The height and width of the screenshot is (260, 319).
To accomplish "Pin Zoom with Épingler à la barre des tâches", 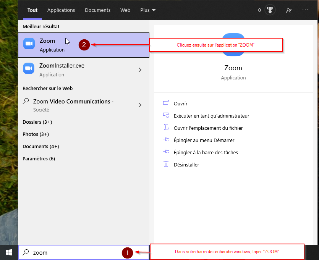I will [206, 152].
